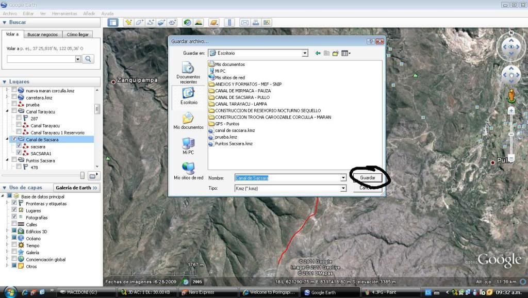
Task: Click the email envelope toolbar icon
Action: [x=245, y=23]
